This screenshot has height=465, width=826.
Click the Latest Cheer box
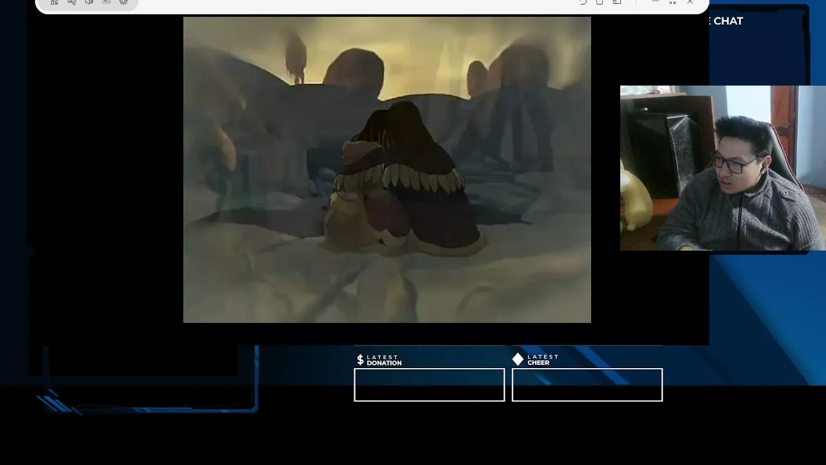coord(587,385)
